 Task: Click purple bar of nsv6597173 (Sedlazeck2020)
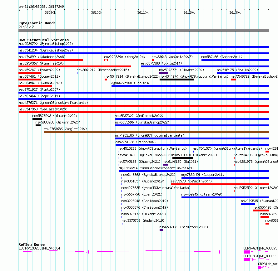point(161,230)
